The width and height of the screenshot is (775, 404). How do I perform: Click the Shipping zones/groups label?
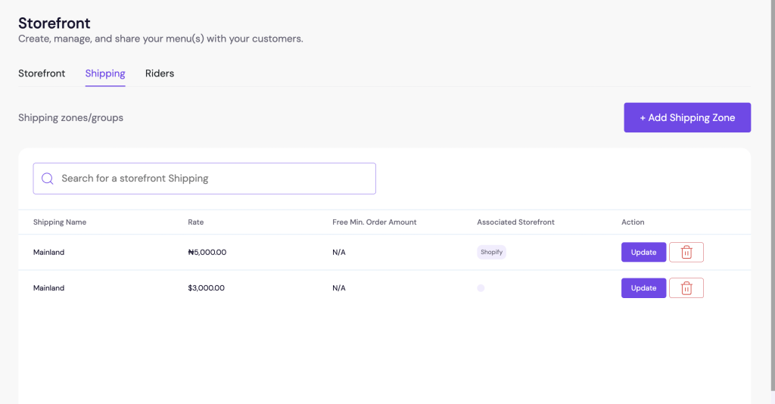[70, 118]
